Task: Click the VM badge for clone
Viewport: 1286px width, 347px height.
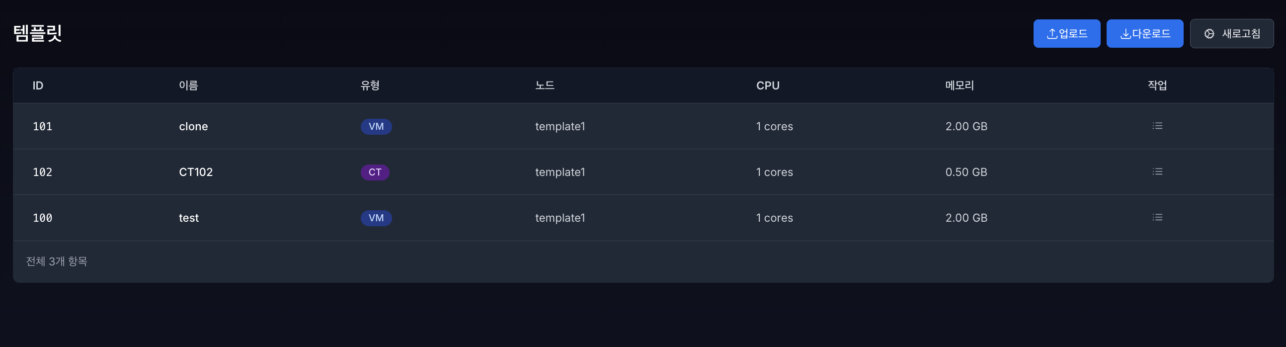Action: click(376, 126)
